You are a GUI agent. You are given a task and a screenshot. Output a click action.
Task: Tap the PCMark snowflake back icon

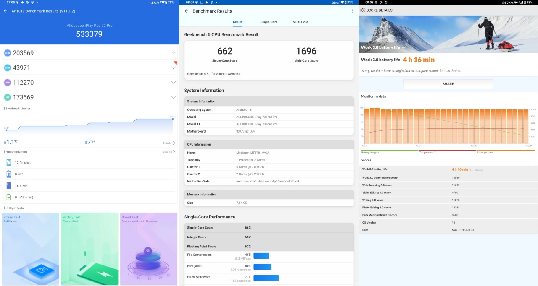[363, 10]
